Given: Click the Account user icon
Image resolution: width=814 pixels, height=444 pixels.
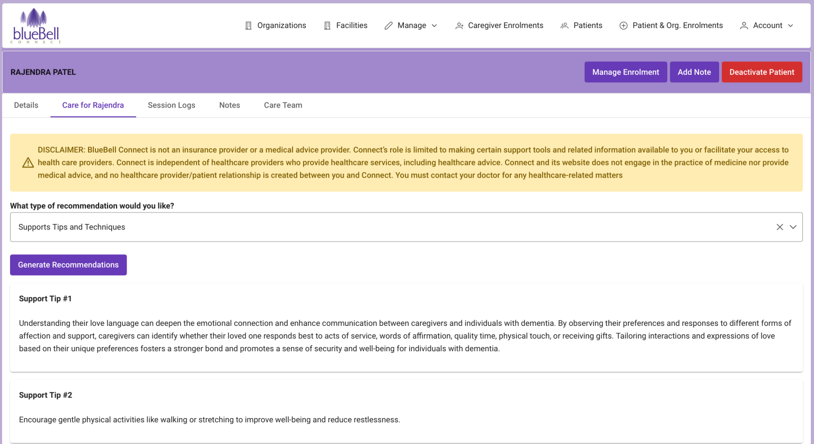Looking at the screenshot, I should [x=744, y=25].
